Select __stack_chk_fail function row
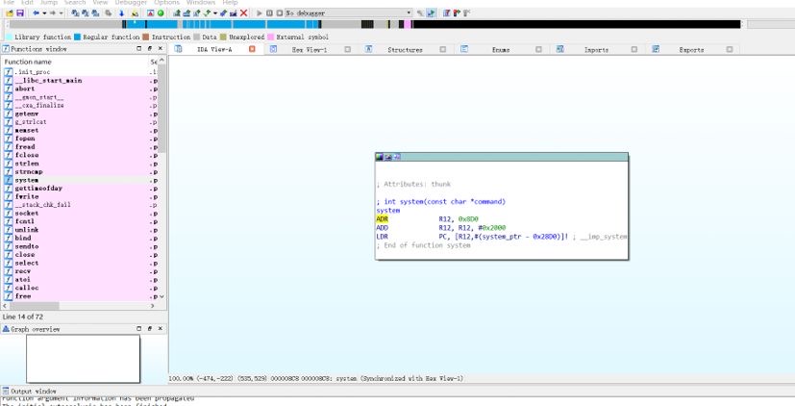 (x=80, y=205)
